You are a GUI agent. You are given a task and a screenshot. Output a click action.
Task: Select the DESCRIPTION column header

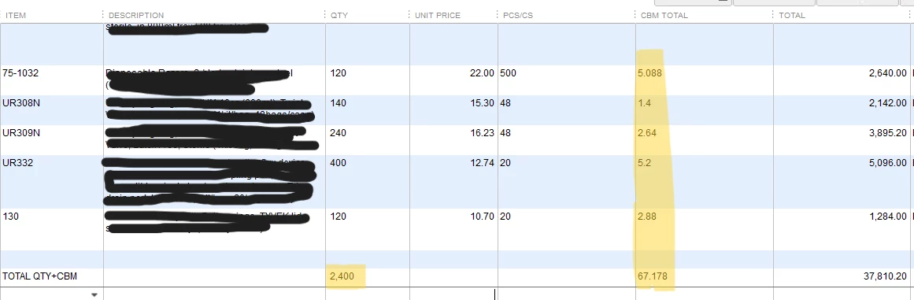[x=136, y=15]
